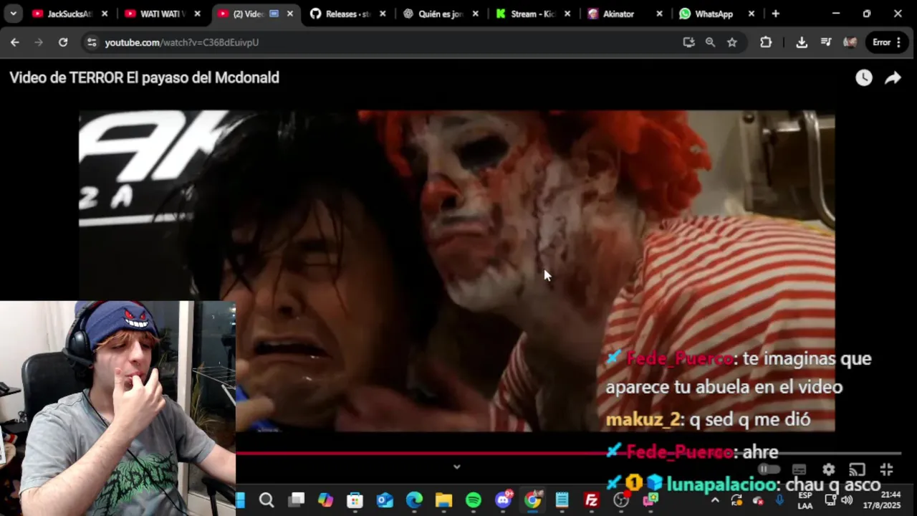This screenshot has height=516, width=917.
Task: Open Microsoft Edge from the taskbar
Action: pos(415,500)
